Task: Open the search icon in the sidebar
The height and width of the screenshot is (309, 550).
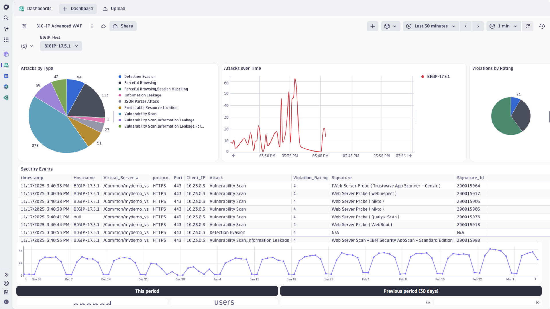Action: (6, 18)
